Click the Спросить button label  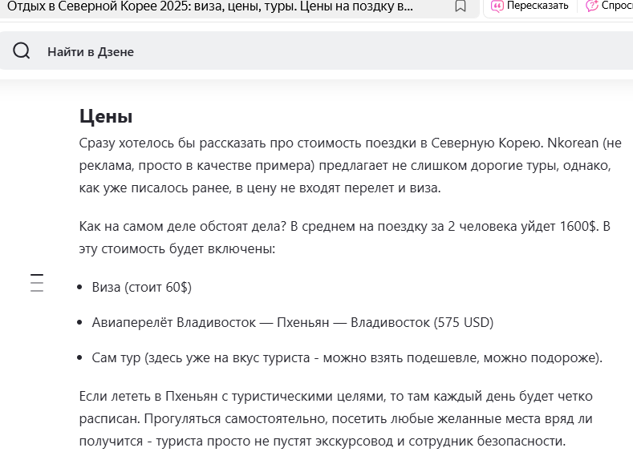[617, 6]
